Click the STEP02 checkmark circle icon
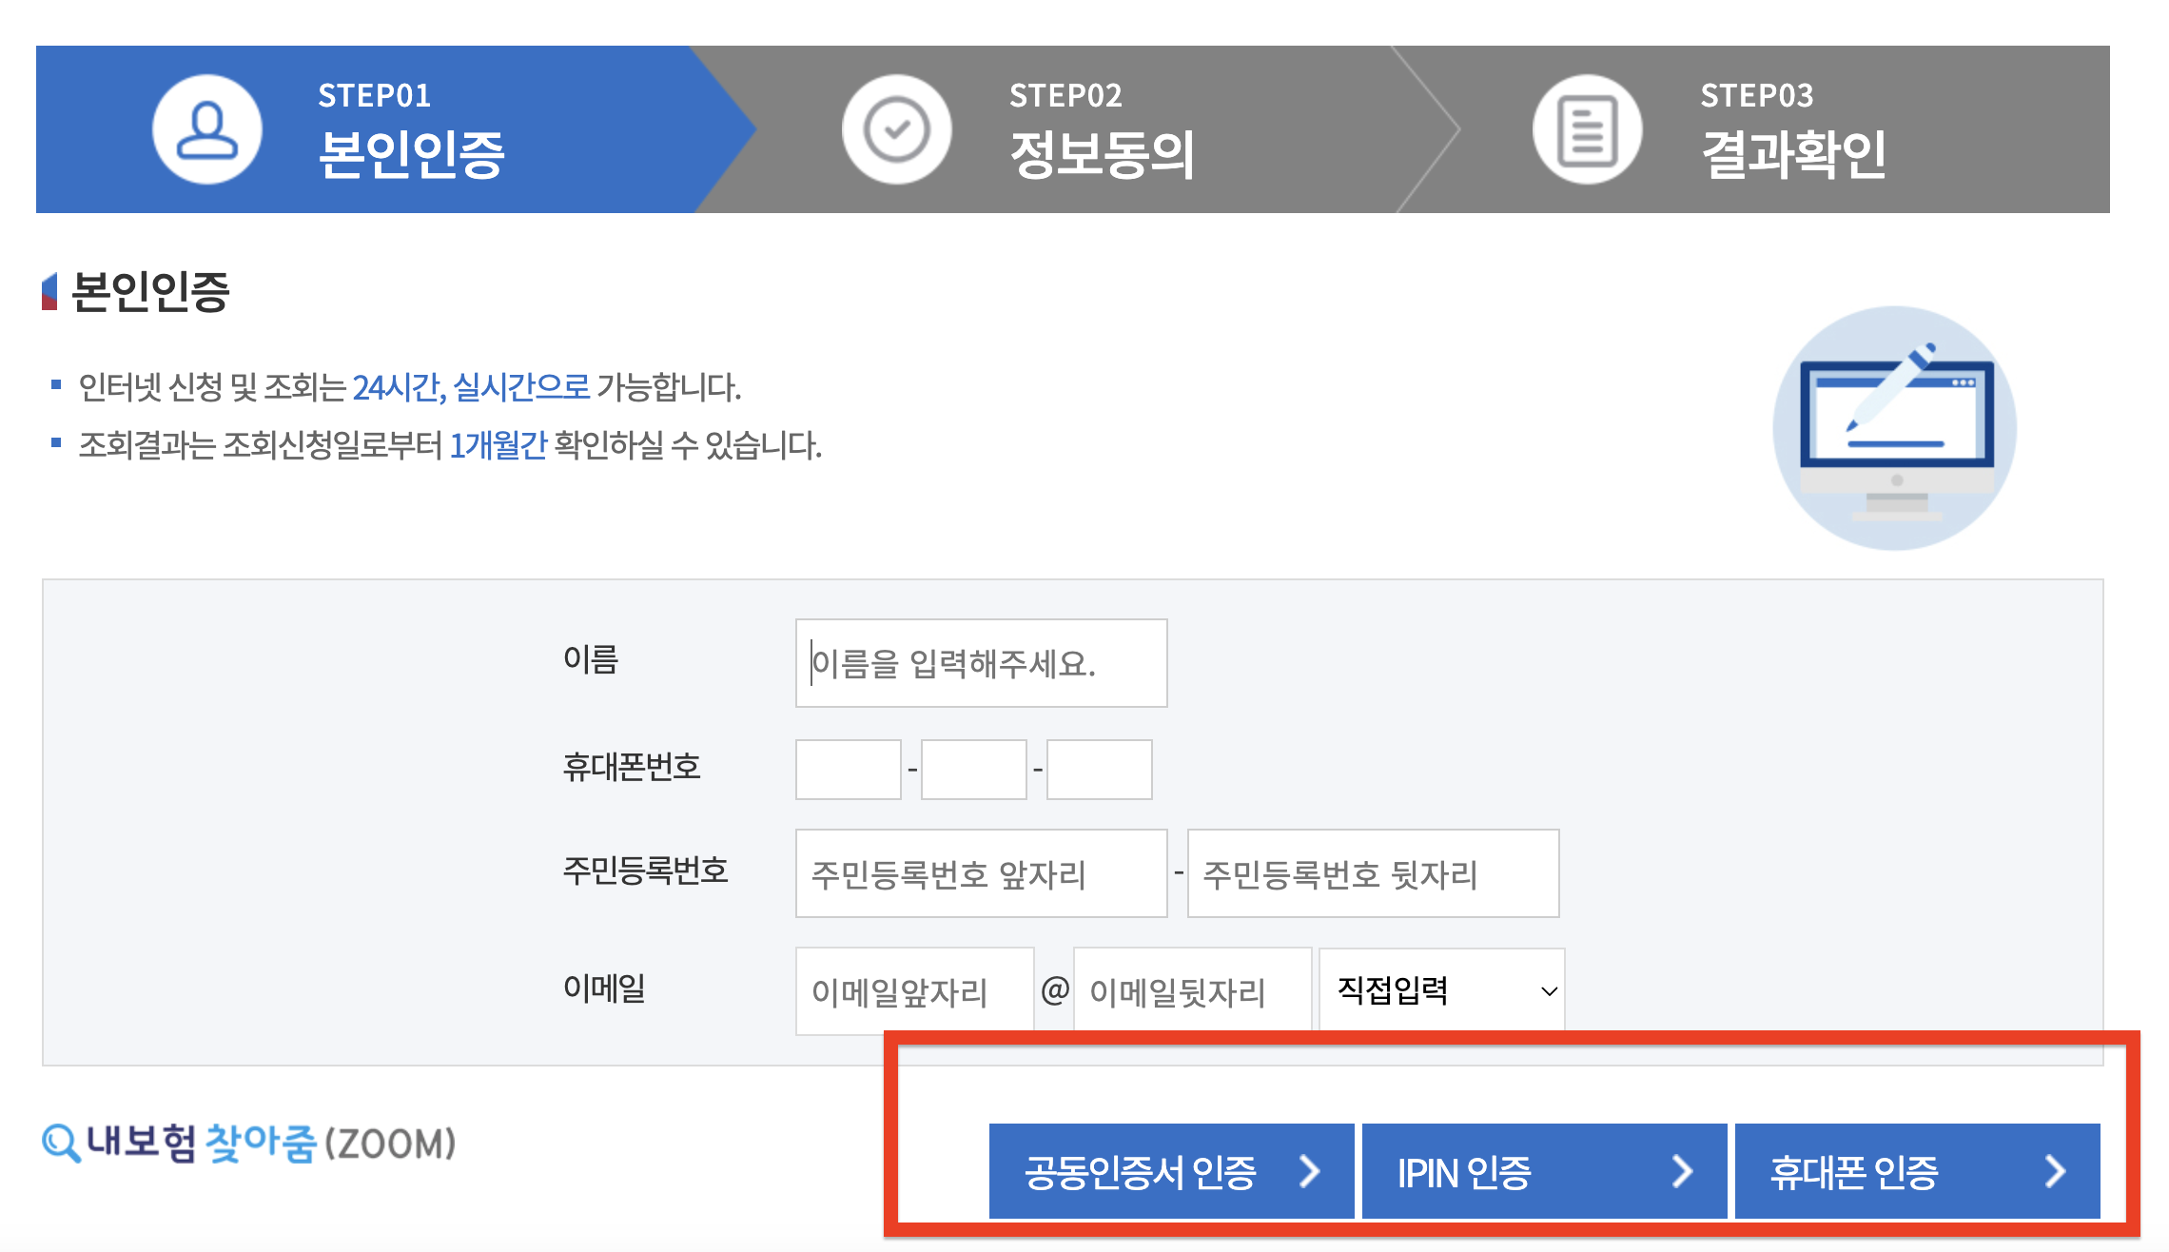Image resolution: width=2169 pixels, height=1252 pixels. pos(896,129)
